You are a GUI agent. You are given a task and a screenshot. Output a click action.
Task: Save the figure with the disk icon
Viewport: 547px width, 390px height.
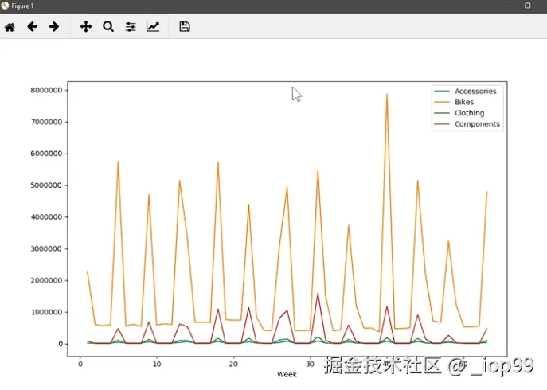[185, 26]
